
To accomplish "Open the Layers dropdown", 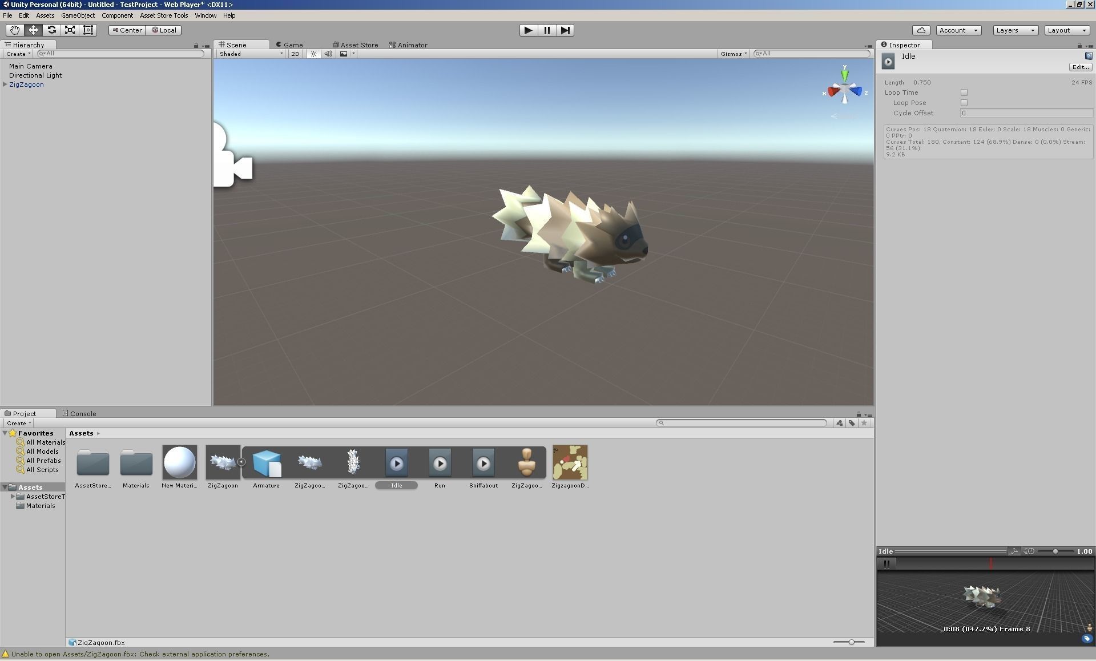I will coord(1016,30).
